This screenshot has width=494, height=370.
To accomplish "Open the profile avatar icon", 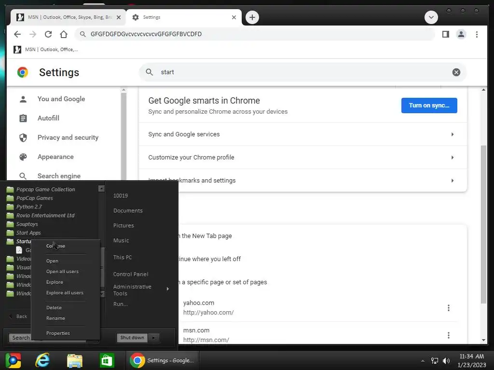I will point(461,34).
